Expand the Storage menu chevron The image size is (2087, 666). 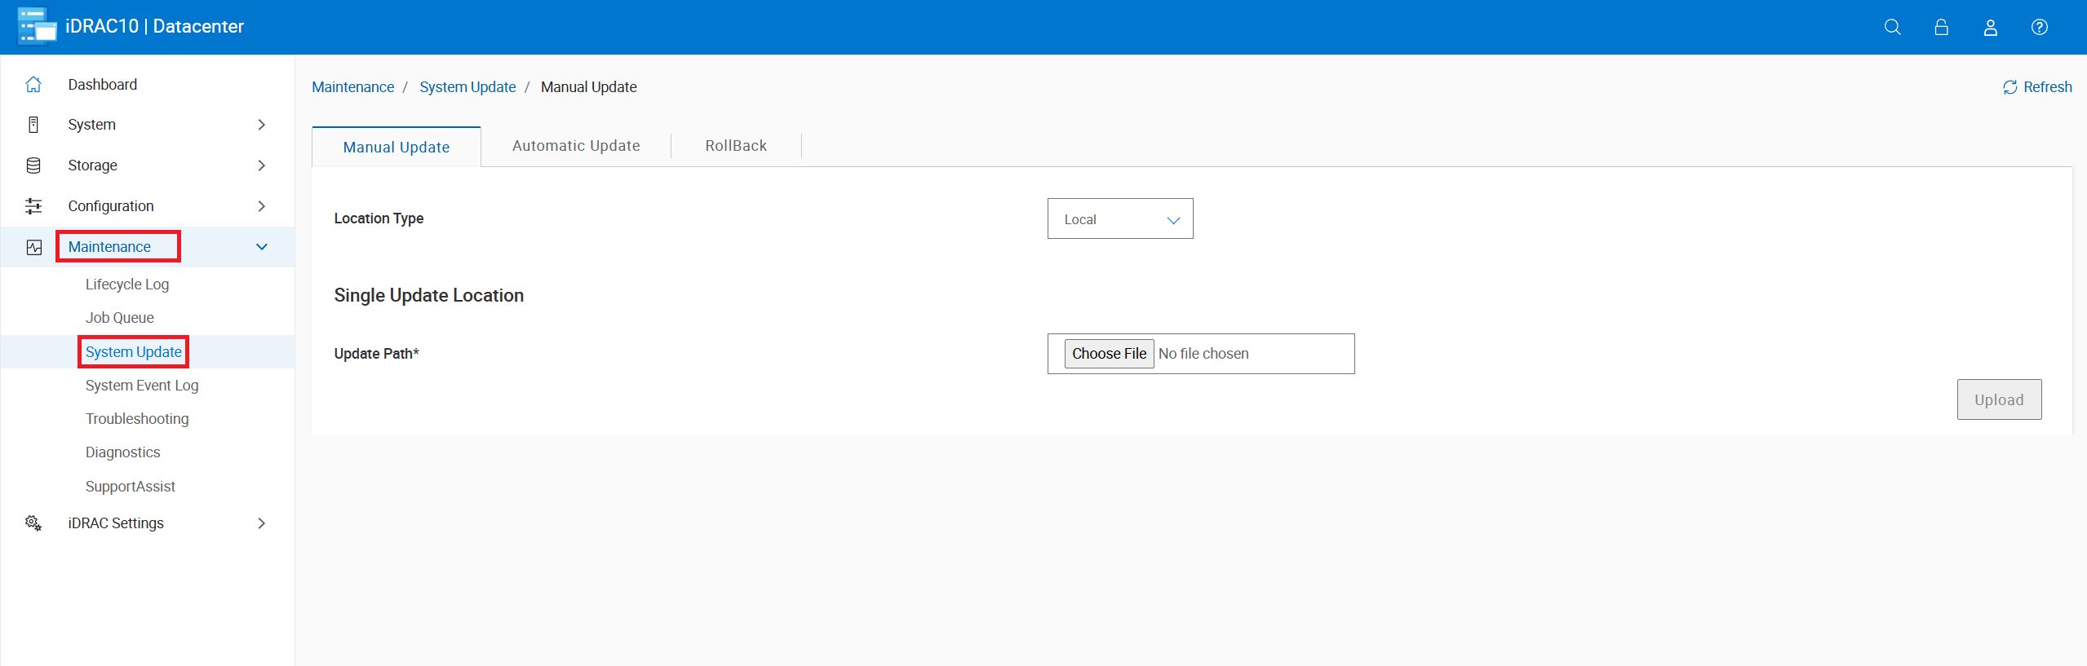[261, 165]
